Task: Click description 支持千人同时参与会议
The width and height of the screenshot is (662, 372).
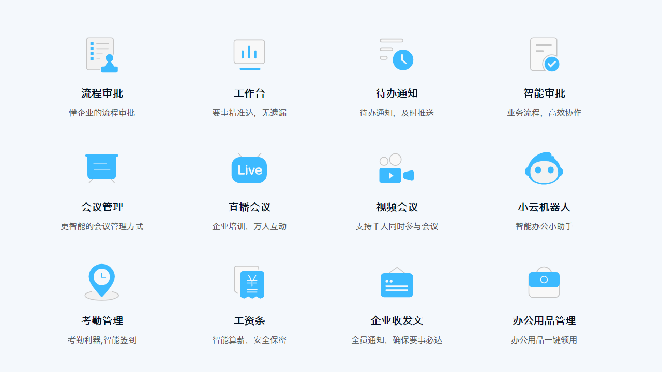Action: pos(397,226)
